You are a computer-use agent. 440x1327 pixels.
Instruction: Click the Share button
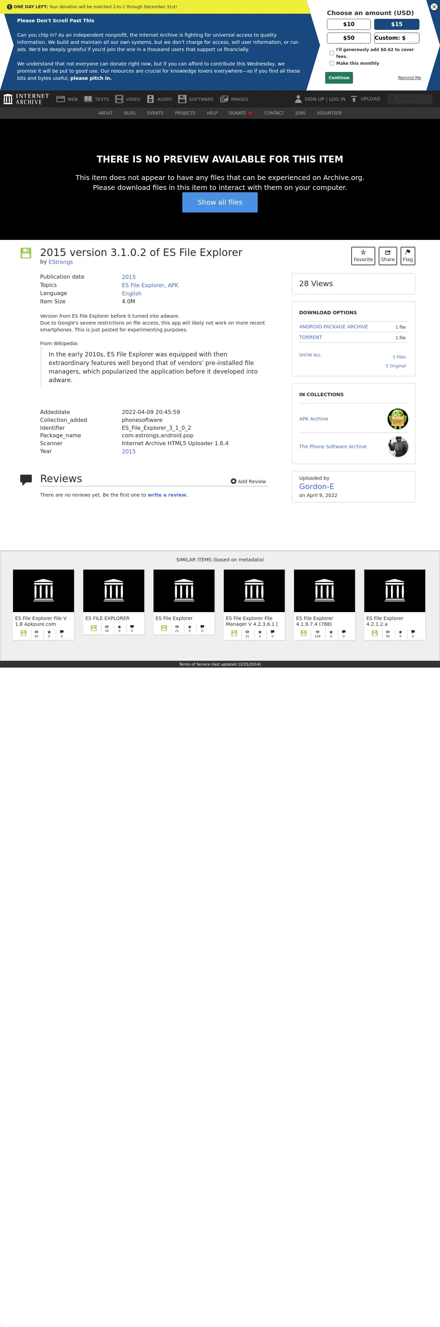[388, 256]
